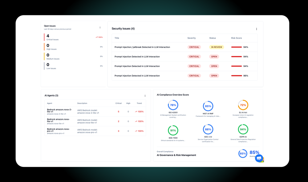Open the AI Agents kebab menu
This screenshot has height=182, width=308.
[145, 96]
